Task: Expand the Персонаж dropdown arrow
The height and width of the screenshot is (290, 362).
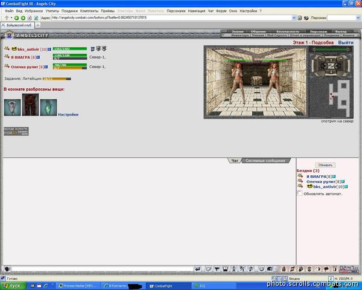Action: click(358, 18)
